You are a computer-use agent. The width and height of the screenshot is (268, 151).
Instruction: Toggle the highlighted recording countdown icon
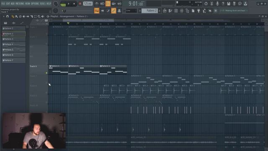point(108,4)
